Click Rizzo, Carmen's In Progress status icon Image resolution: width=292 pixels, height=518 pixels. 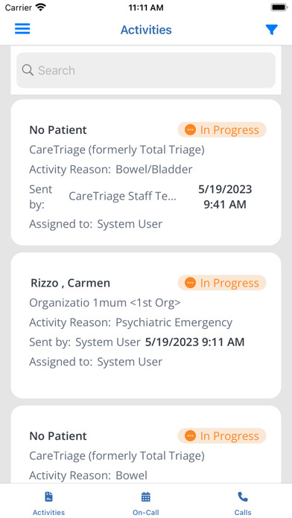pos(190,283)
